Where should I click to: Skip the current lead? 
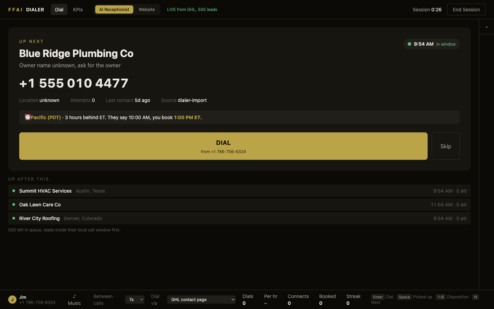pyautogui.click(x=446, y=146)
